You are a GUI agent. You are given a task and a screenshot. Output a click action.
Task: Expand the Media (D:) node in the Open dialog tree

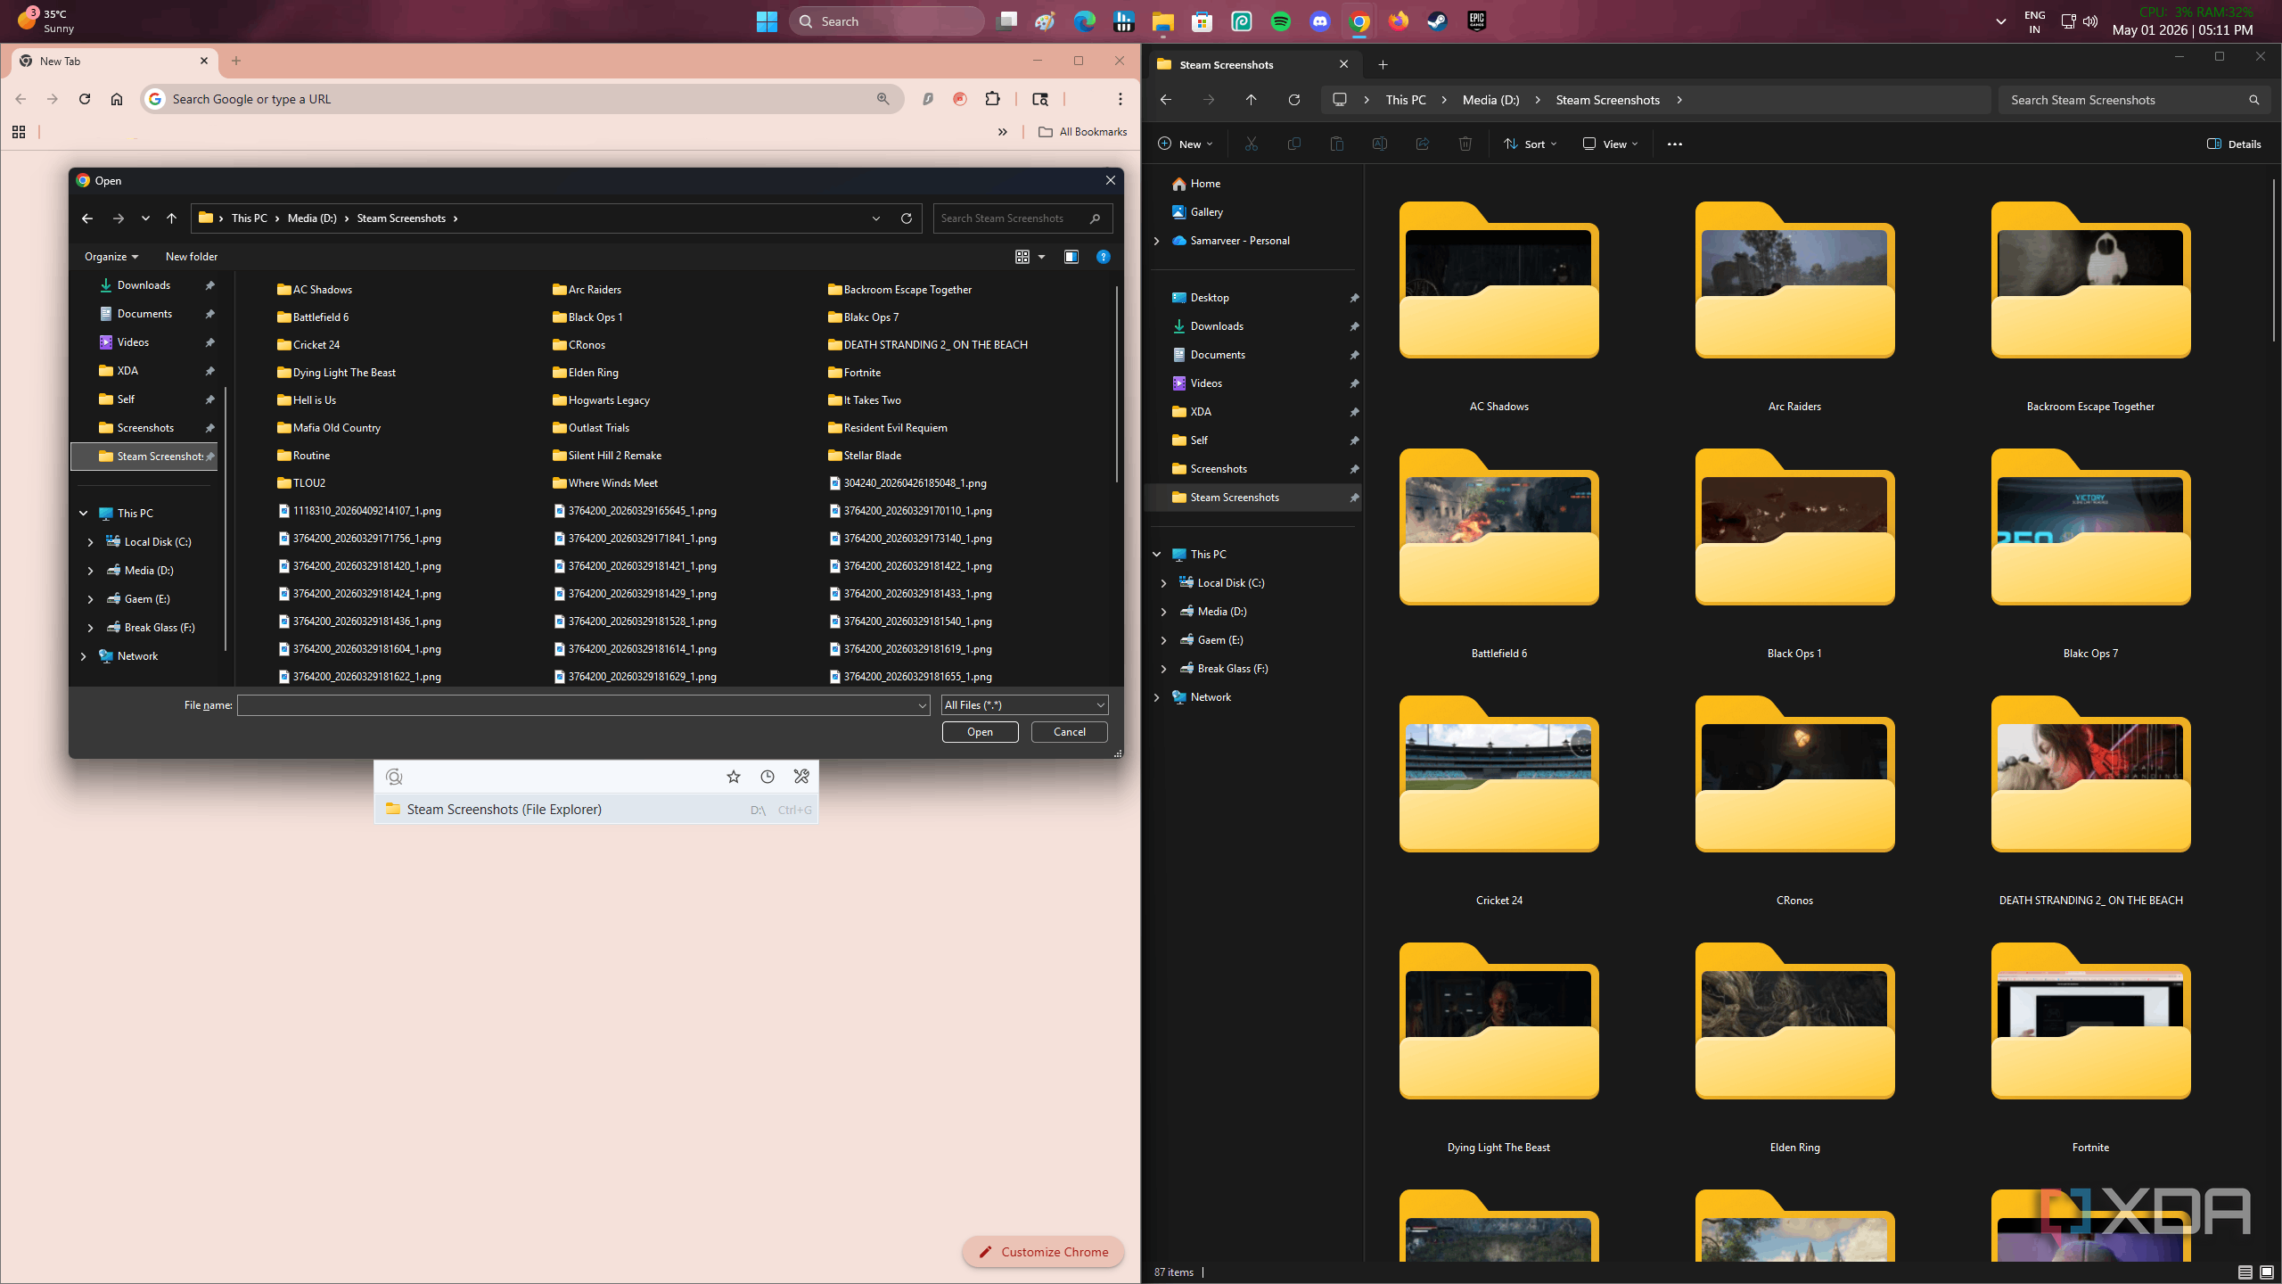(x=90, y=571)
